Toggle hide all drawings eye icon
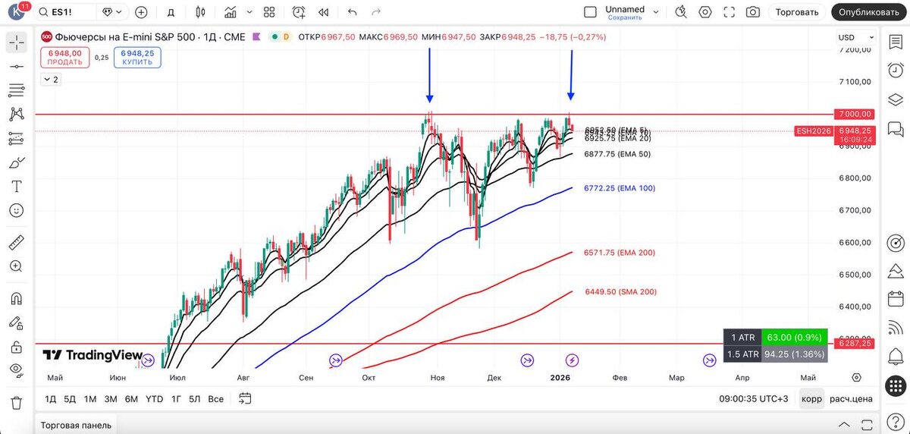 (x=16, y=371)
